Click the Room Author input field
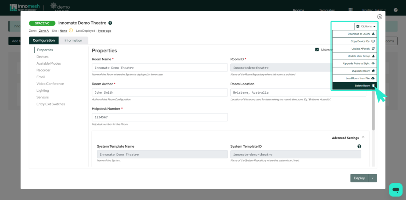The image size is (406, 200). coord(160,92)
